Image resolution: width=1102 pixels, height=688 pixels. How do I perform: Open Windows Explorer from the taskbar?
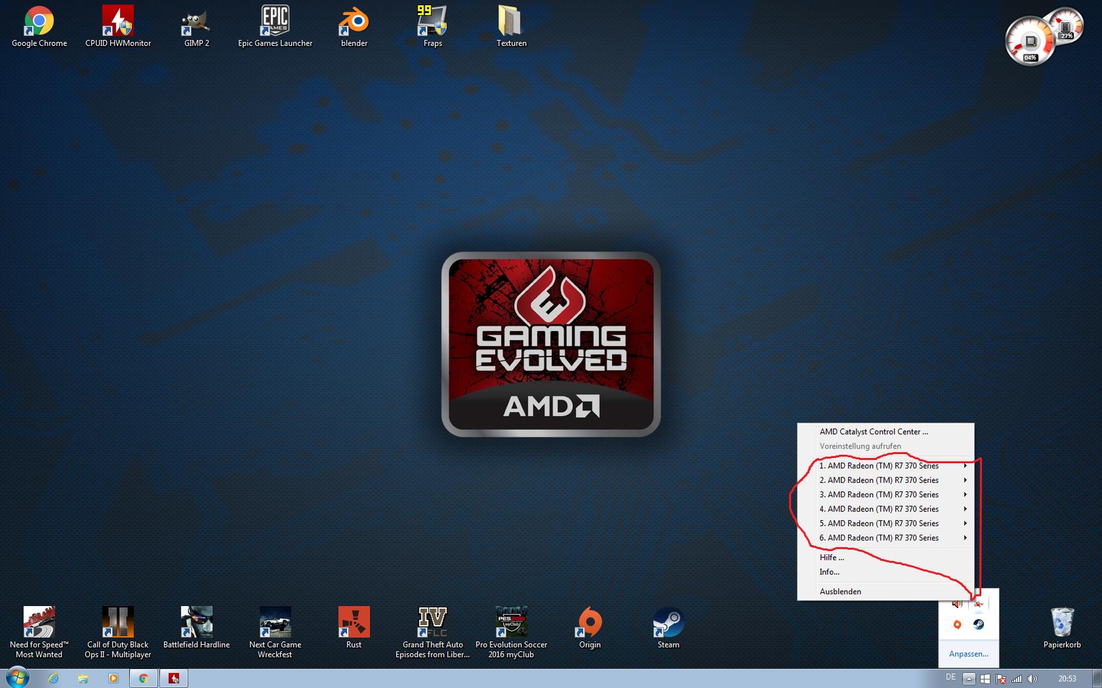tap(83, 679)
